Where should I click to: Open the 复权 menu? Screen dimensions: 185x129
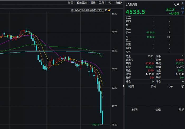pos(70,2)
